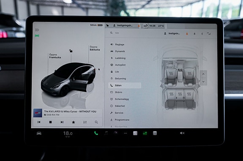Click the down chevron beside seat diagram
The height and width of the screenshot is (161, 243).
[x=203, y=82]
